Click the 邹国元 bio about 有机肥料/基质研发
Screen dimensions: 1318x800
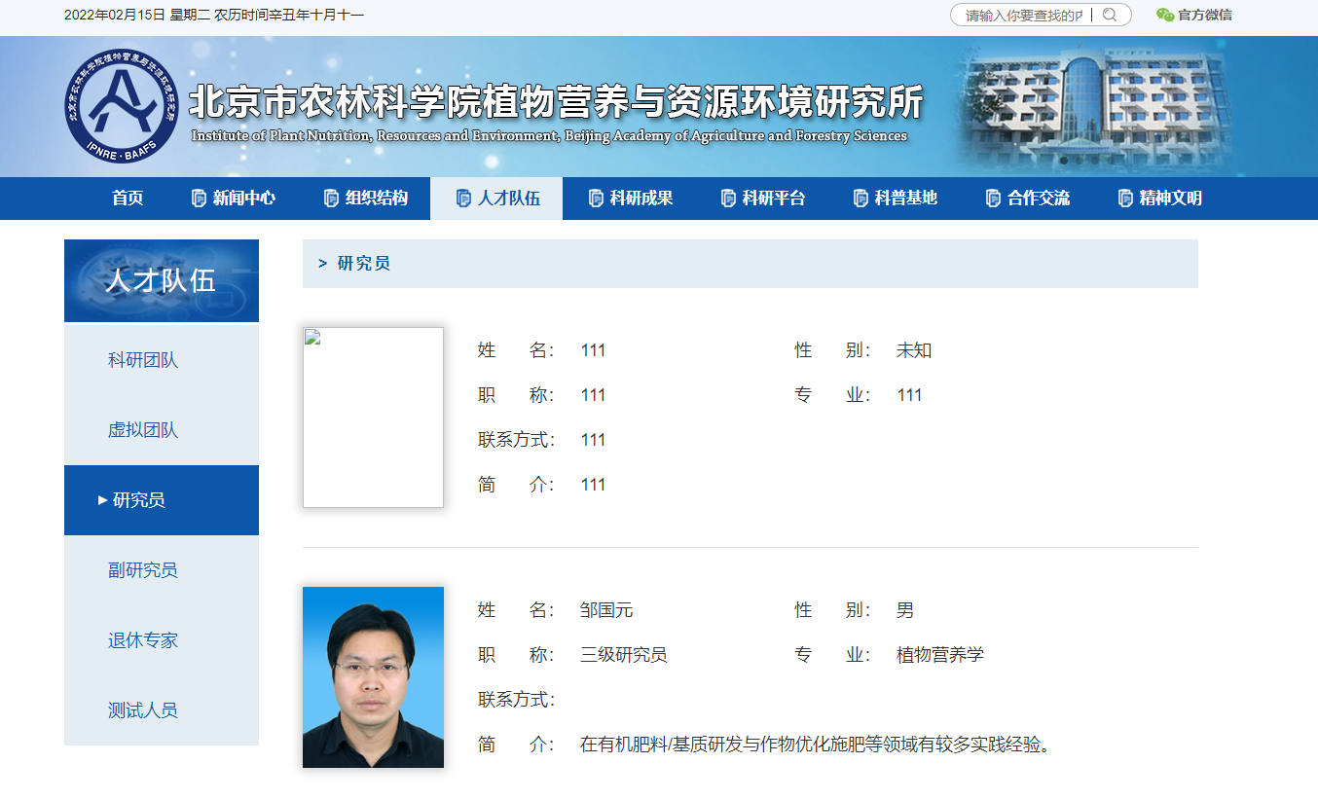(x=816, y=745)
